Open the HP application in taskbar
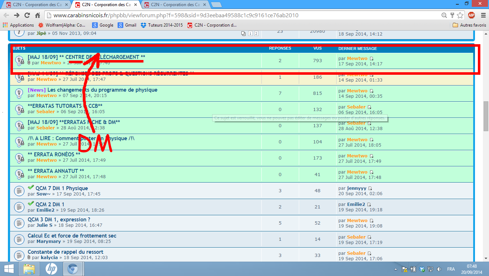Viewport: 489px width, 276px height. [x=51, y=269]
